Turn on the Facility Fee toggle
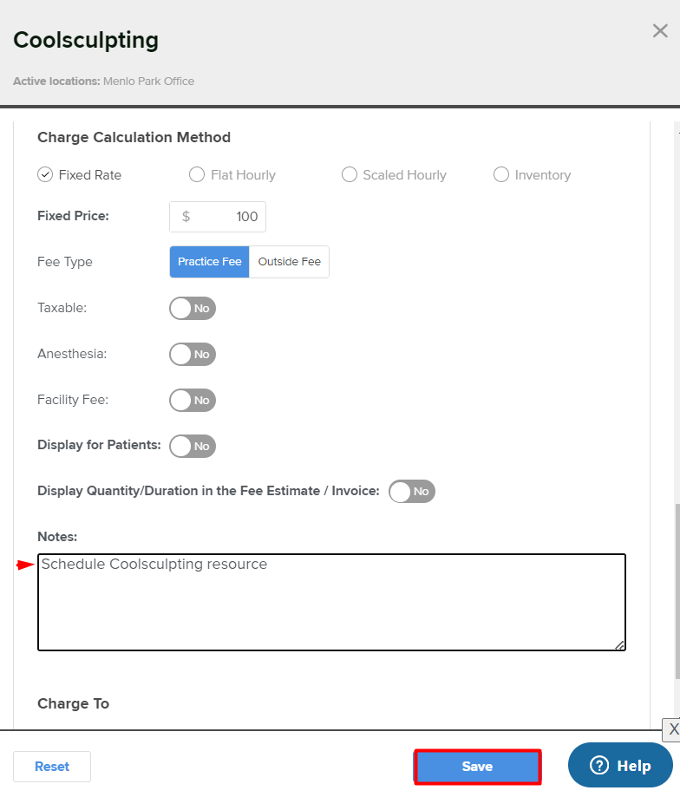This screenshot has width=680, height=797. 192,401
